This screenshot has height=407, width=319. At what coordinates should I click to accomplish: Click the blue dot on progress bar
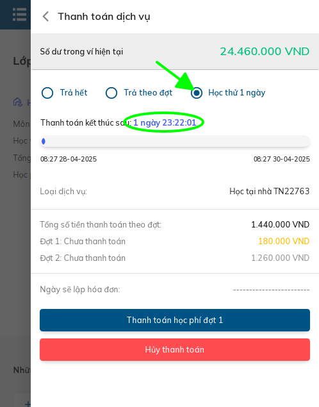pos(44,141)
